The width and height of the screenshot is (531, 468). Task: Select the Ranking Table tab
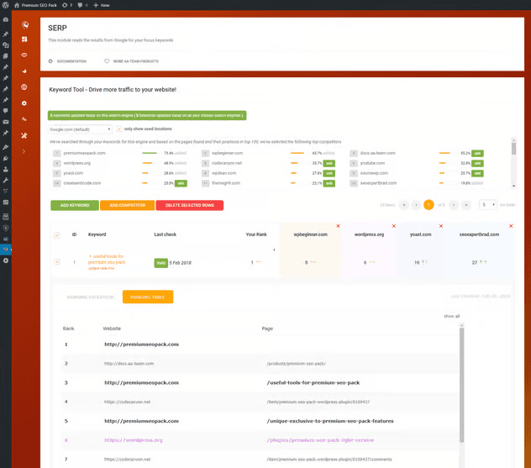148,297
